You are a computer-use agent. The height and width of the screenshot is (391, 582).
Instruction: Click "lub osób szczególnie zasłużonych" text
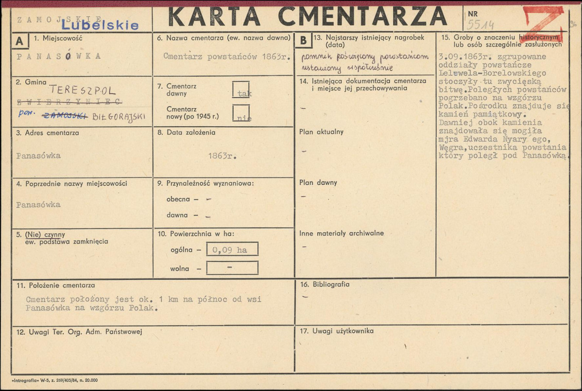point(507,45)
